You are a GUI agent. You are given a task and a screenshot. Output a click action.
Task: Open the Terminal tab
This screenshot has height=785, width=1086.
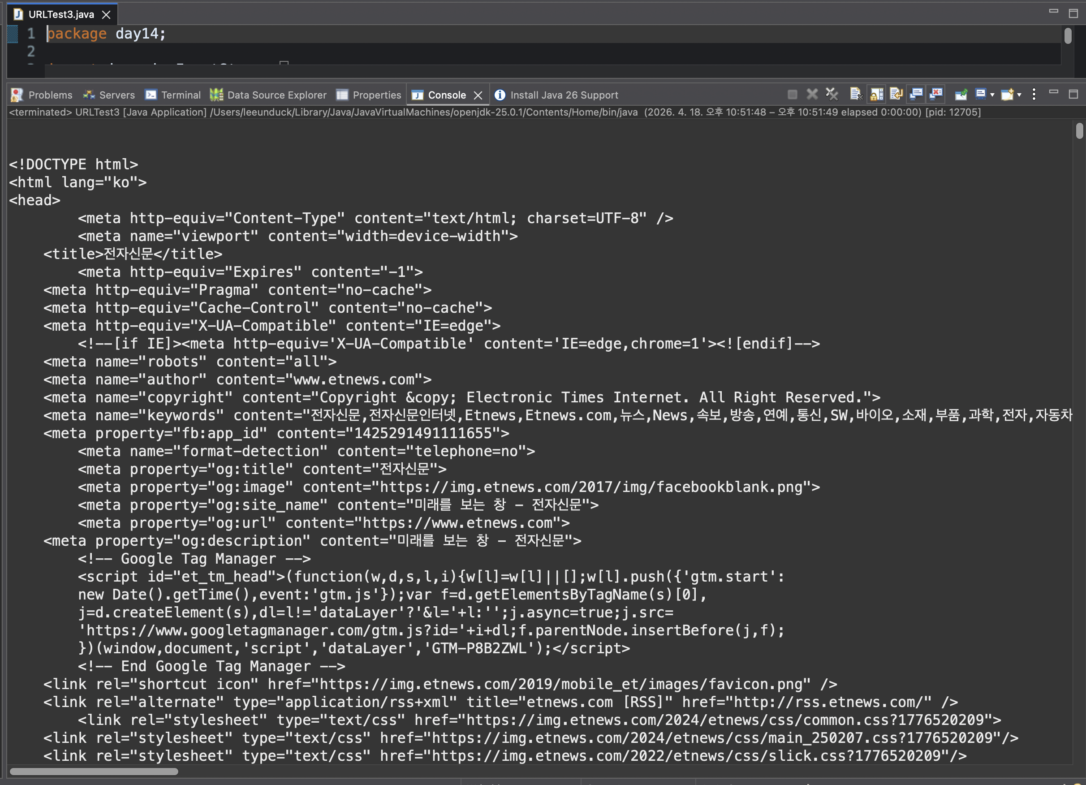173,95
